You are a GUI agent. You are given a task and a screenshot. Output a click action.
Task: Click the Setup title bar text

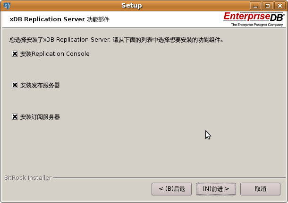[132, 6]
